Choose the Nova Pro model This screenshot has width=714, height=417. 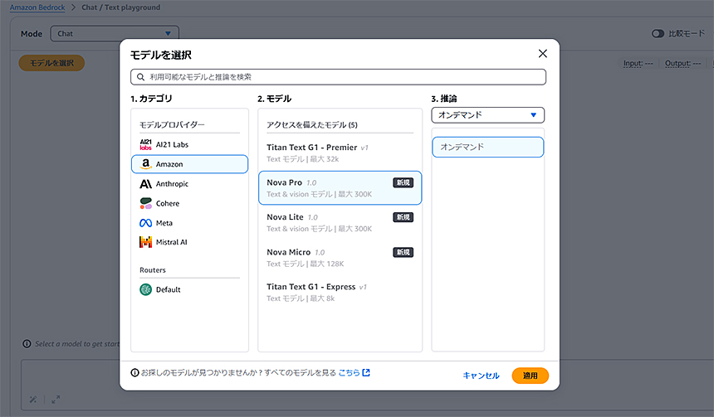point(340,188)
